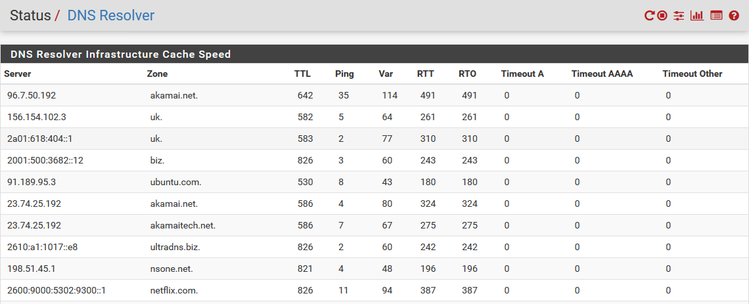The image size is (749, 304).
Task: Sort by Ping column header
Action: point(344,74)
